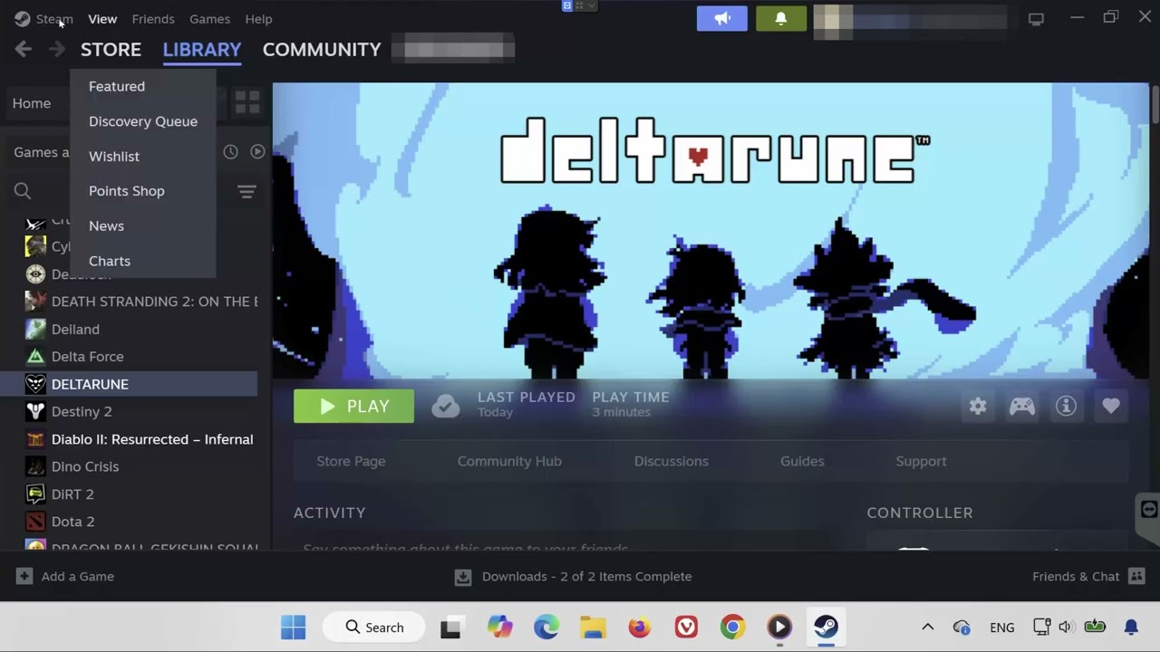Click the DIRT 2 game icon
1160x652 pixels.
pos(35,494)
